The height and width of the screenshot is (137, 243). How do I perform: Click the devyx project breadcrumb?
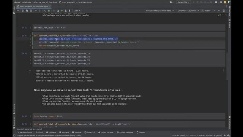coord(17,2)
